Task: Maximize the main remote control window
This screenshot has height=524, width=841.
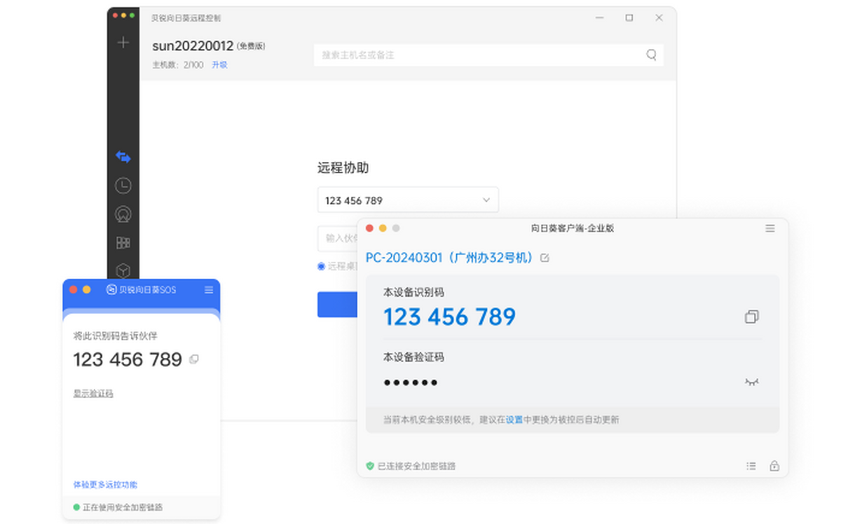Action: pos(629,18)
